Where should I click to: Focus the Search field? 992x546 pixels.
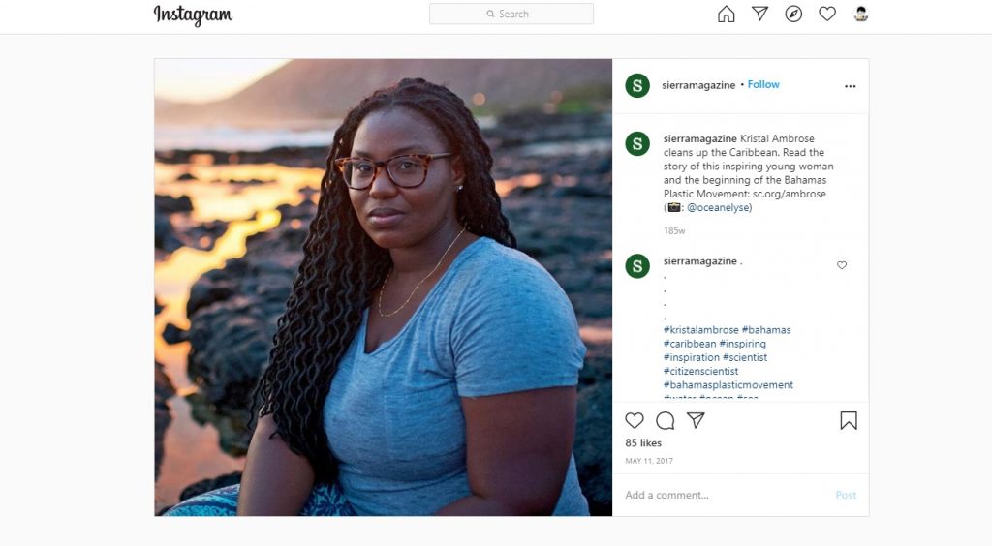pyautogui.click(x=511, y=15)
